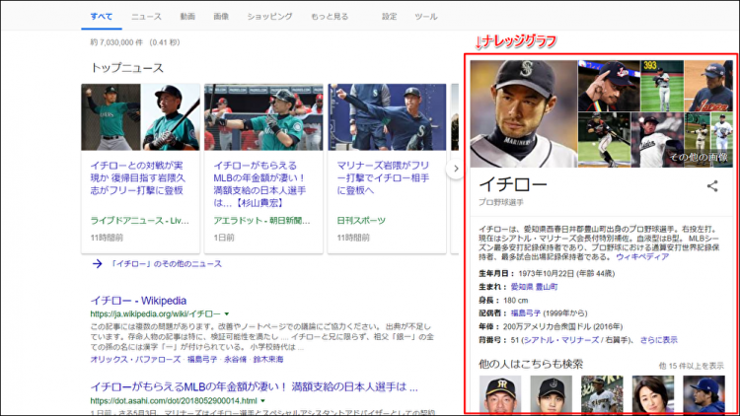Click 福島弓子 spouse link in knowledge panel
Screen dimensions: 740x416
(x=526, y=313)
